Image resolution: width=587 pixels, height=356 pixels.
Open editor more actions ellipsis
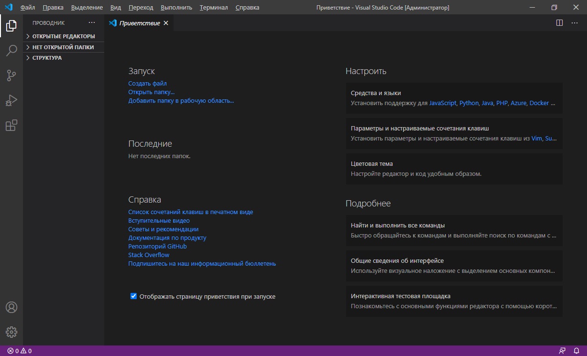575,23
